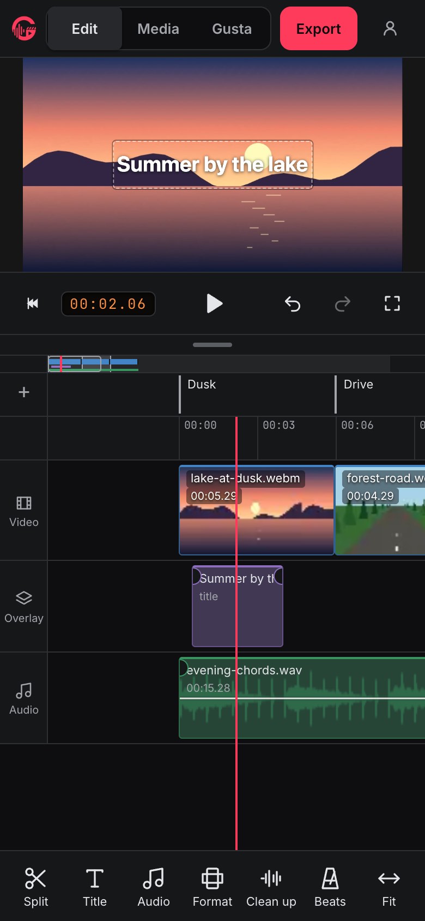Click the 00:06 ruler mark
Viewport: 425px width, 921px height.
tap(357, 425)
